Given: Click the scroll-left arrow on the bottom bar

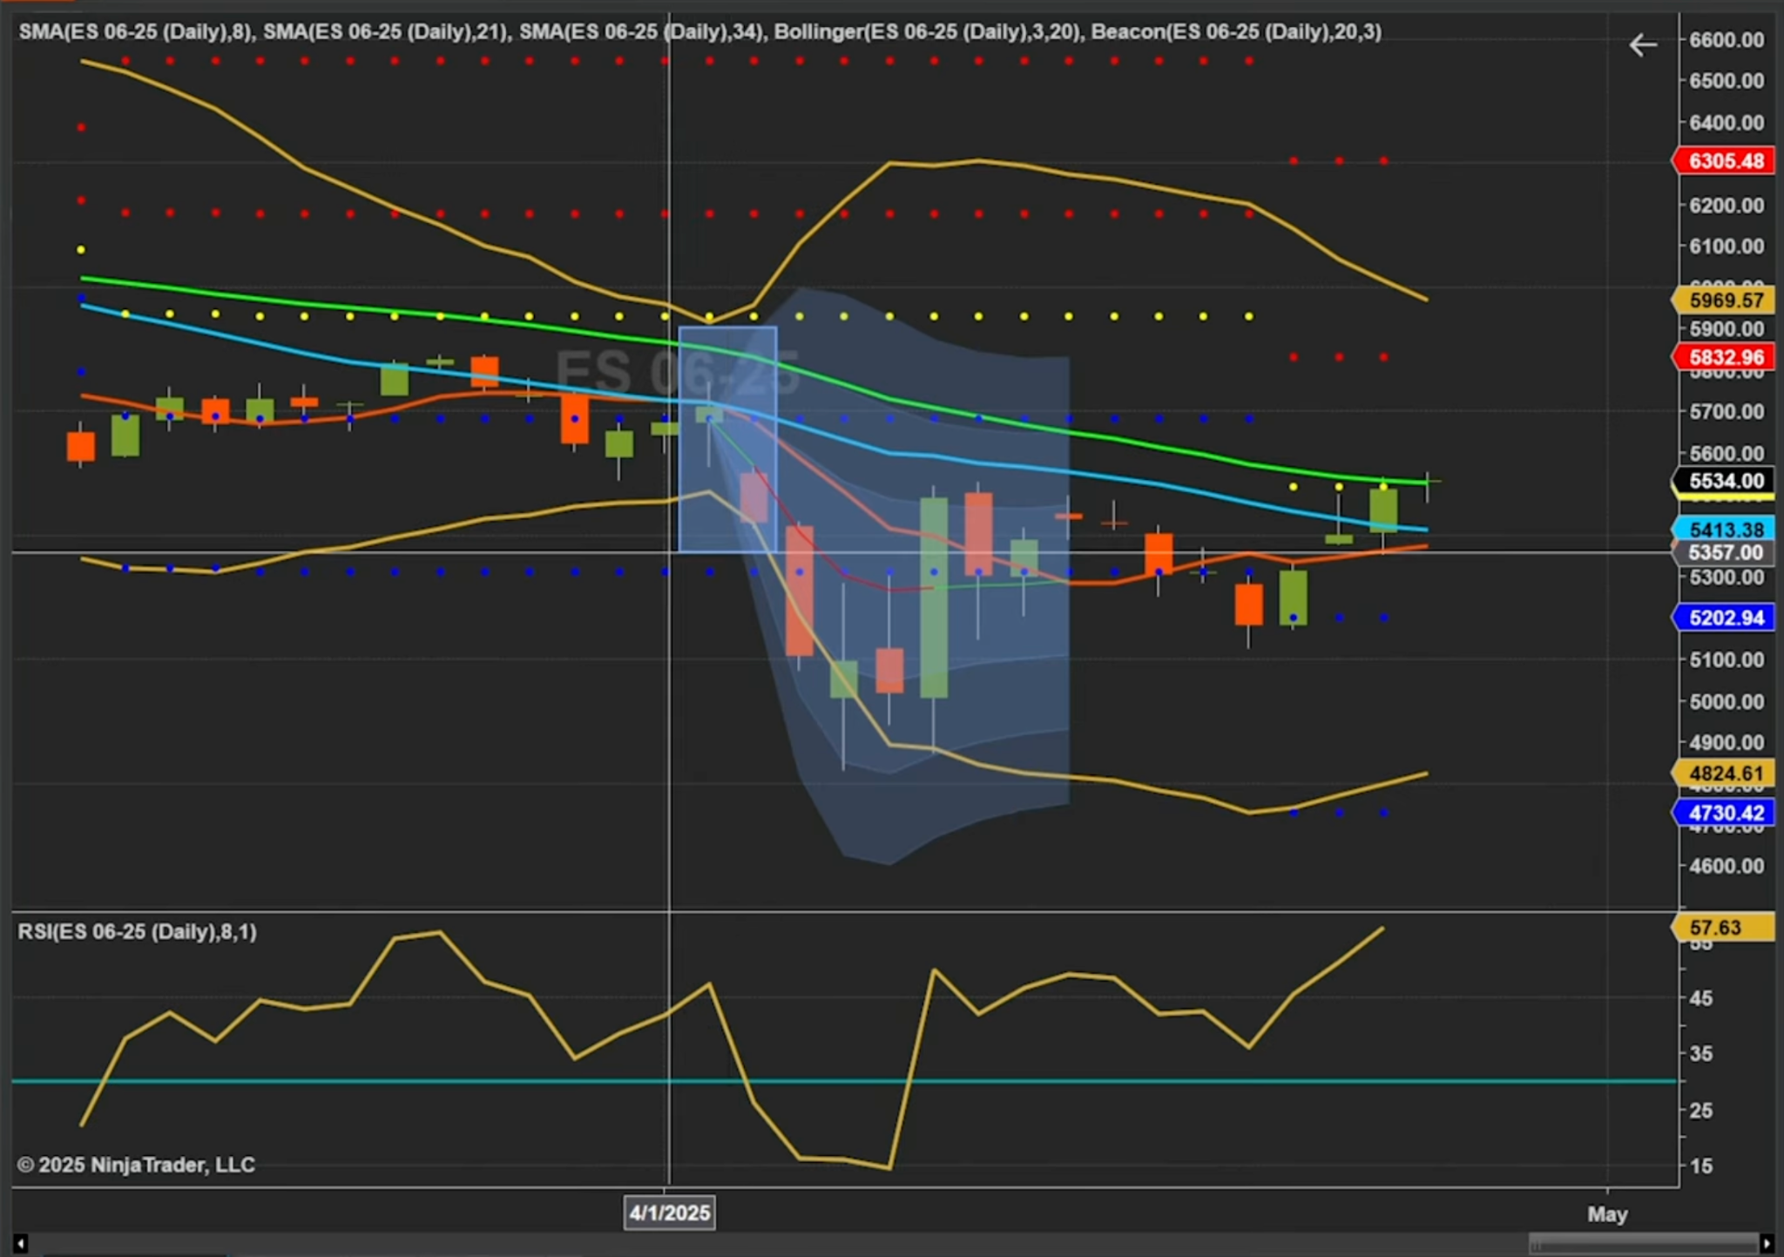Looking at the screenshot, I should pos(20,1243).
